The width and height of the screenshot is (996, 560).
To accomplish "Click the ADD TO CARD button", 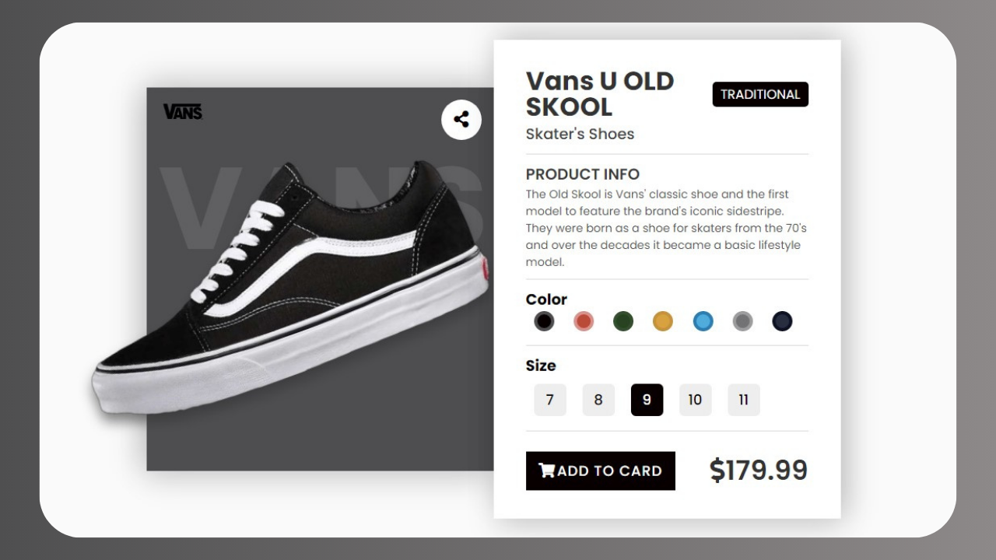I will point(601,471).
